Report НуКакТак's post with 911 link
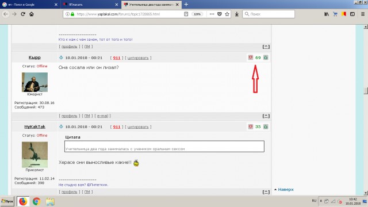 click(117, 126)
